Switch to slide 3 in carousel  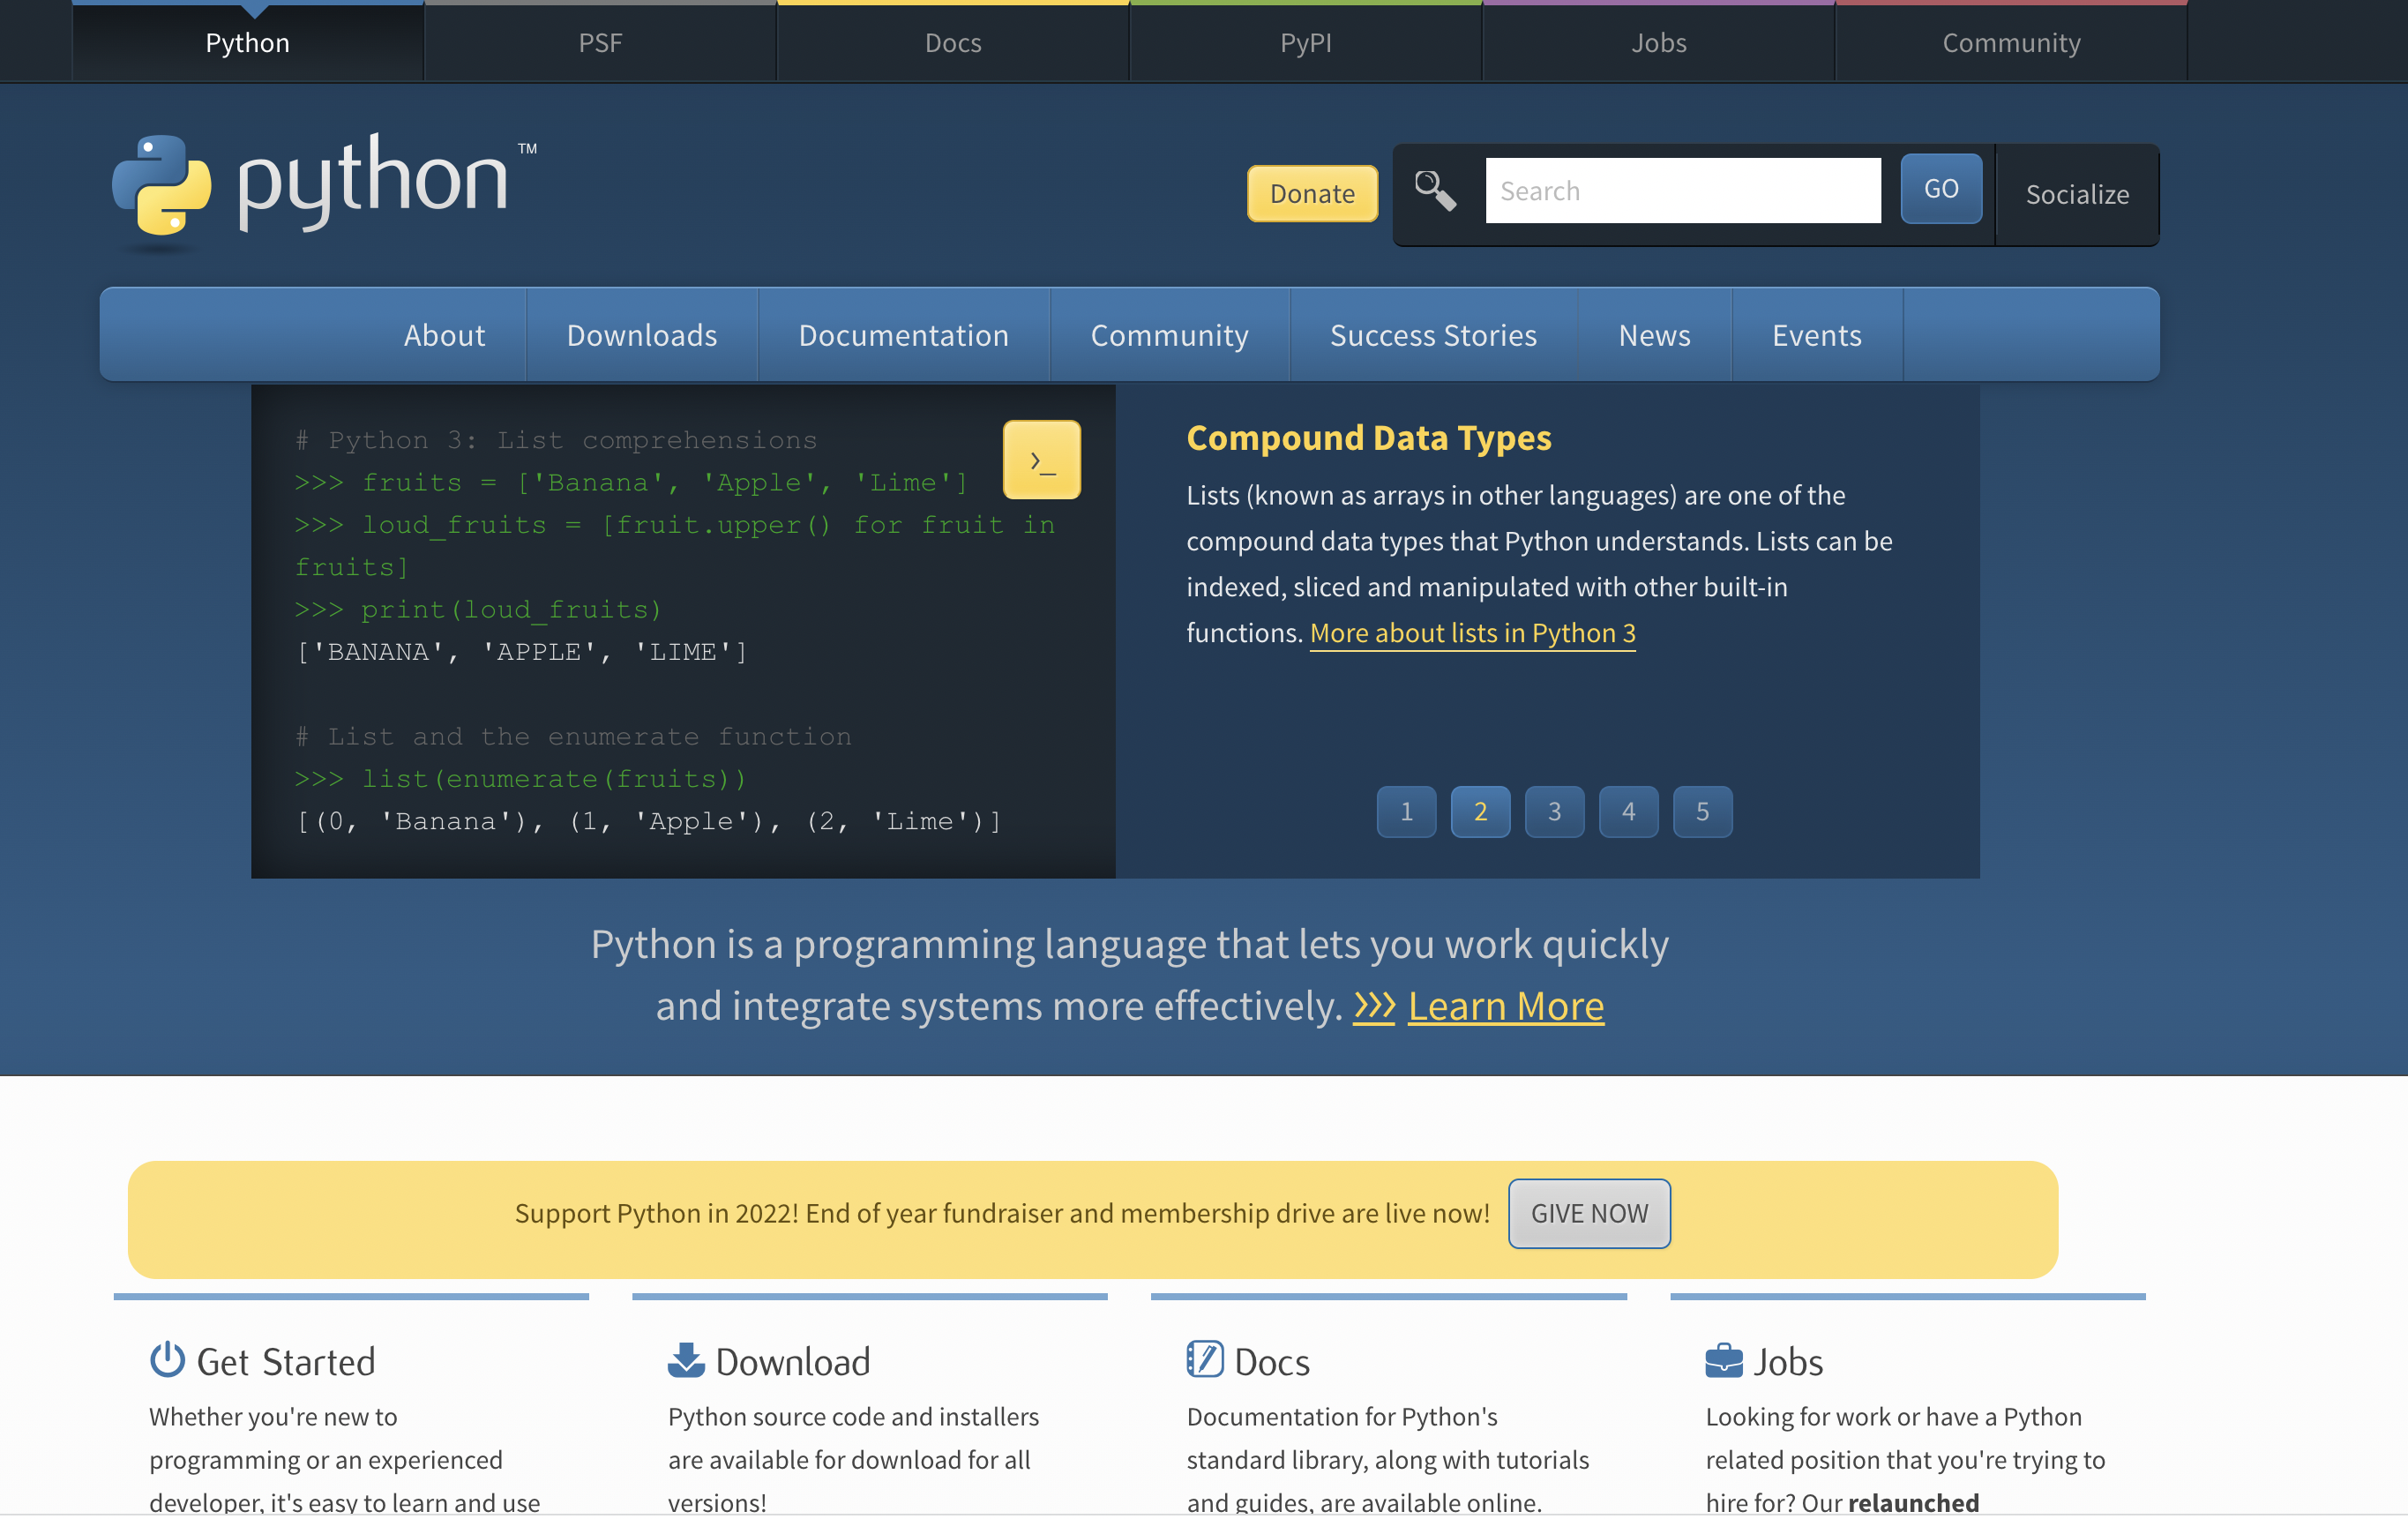click(x=1554, y=811)
